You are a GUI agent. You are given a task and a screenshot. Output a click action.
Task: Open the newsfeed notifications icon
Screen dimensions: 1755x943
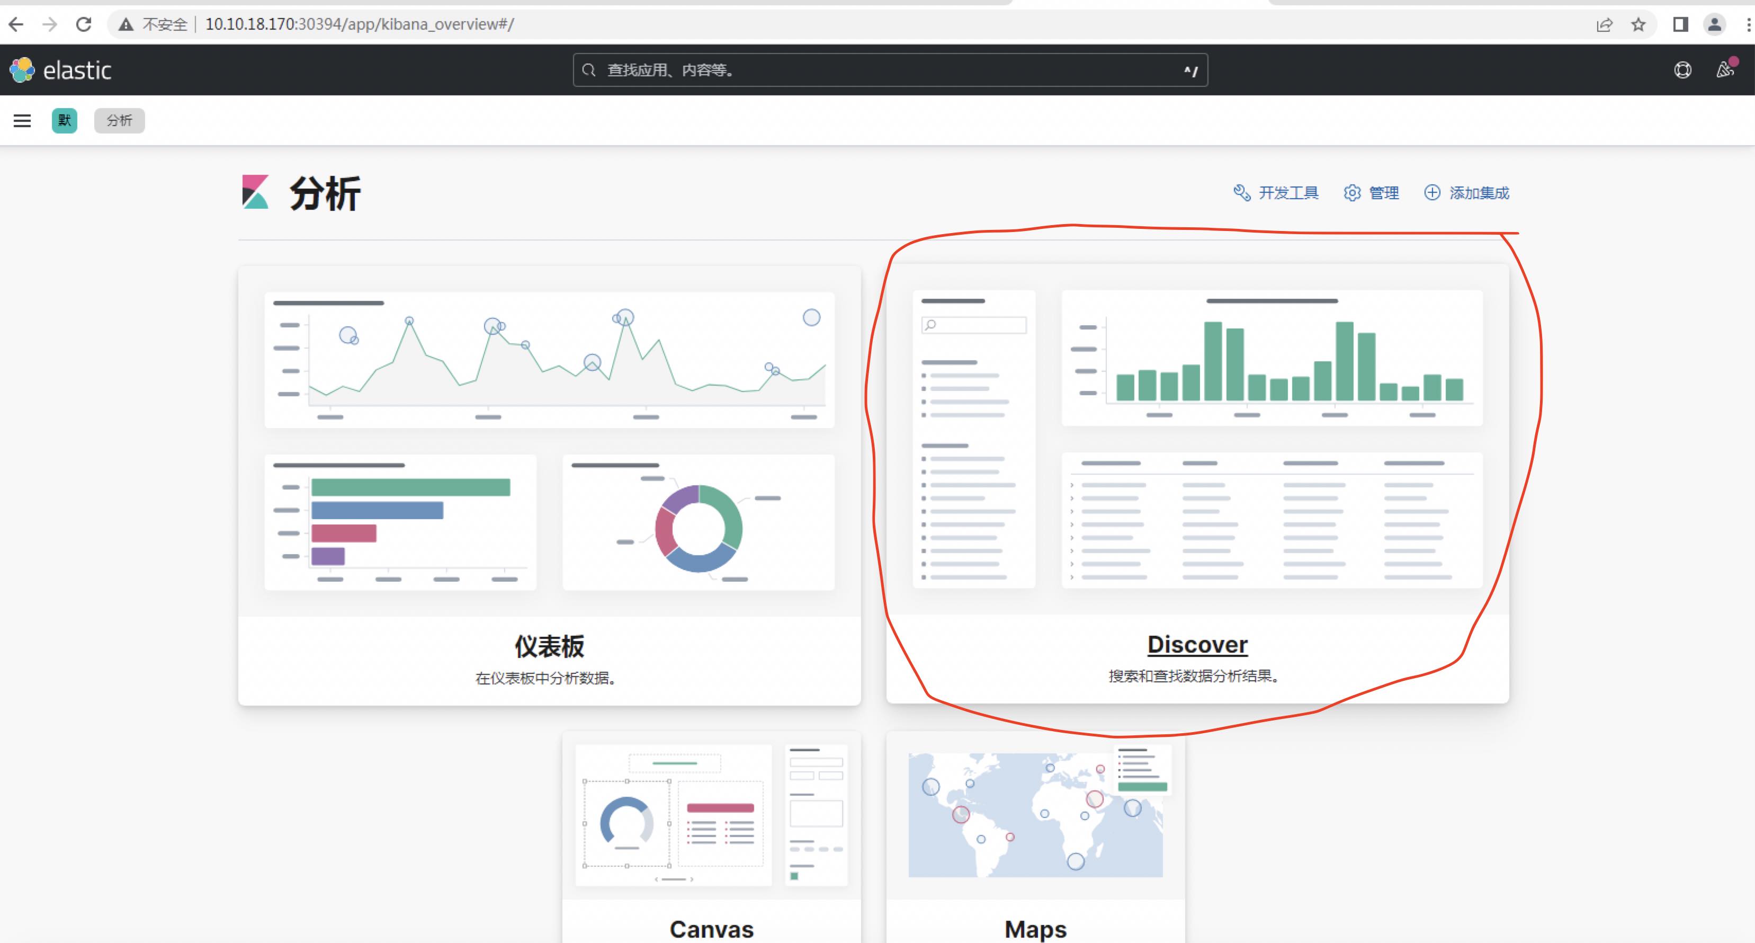pos(1724,69)
